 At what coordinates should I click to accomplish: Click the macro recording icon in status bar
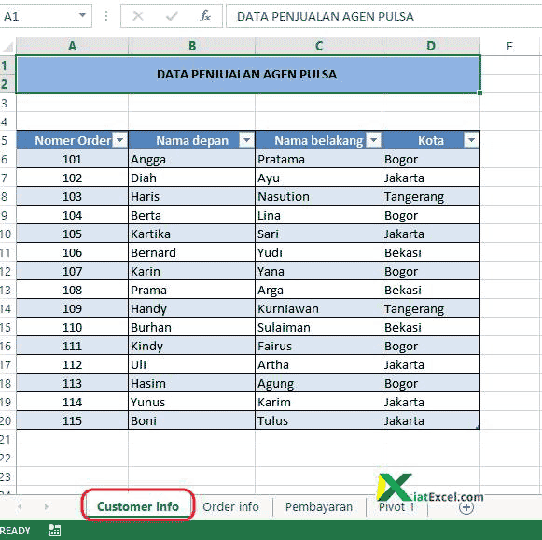pyautogui.click(x=55, y=531)
